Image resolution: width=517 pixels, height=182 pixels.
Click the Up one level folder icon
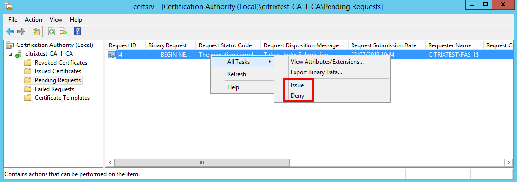tap(36, 32)
